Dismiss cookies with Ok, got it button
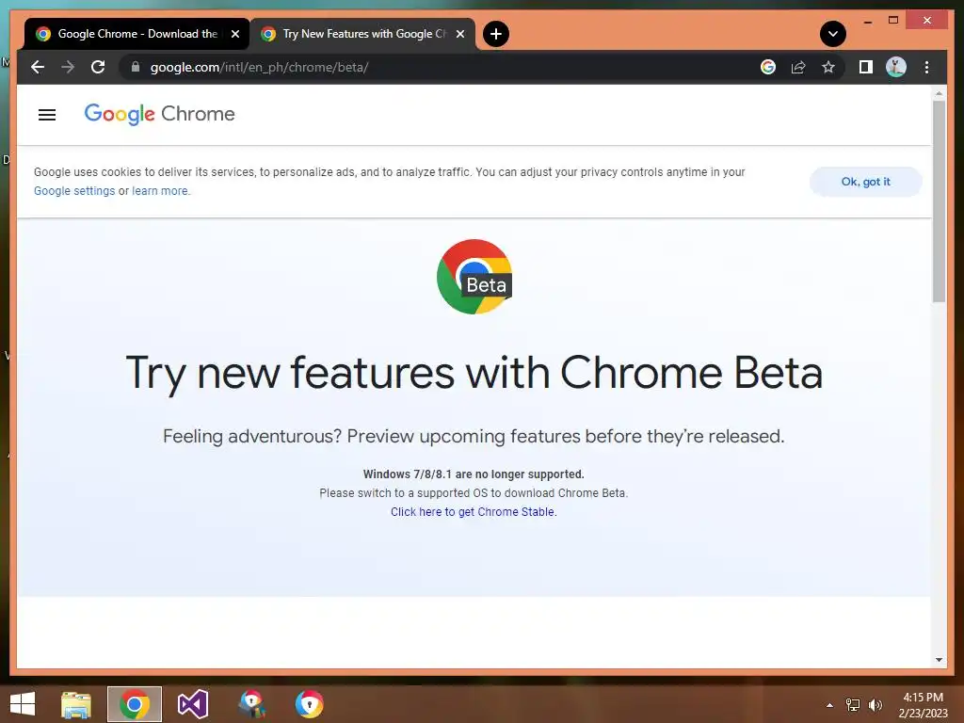Image resolution: width=964 pixels, height=723 pixels. pyautogui.click(x=866, y=182)
